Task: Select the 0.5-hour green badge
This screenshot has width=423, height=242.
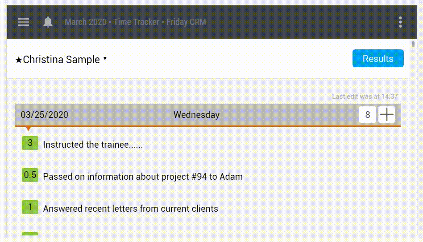Action: click(30, 175)
